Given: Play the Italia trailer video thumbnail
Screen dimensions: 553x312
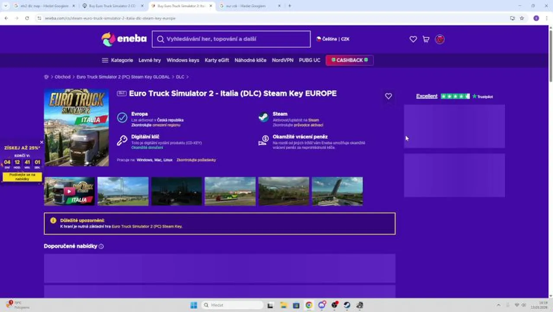Looking at the screenshot, I should click(69, 191).
